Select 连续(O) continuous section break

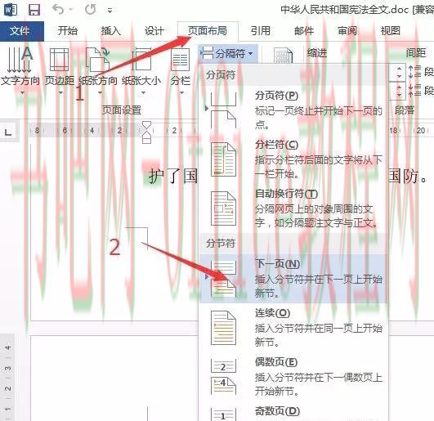tap(293, 328)
